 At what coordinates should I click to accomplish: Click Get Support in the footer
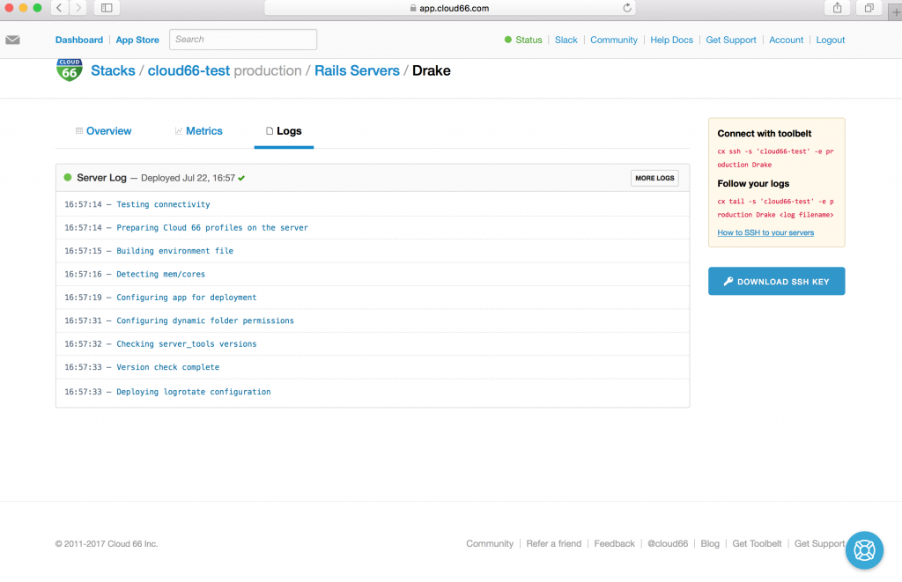819,543
